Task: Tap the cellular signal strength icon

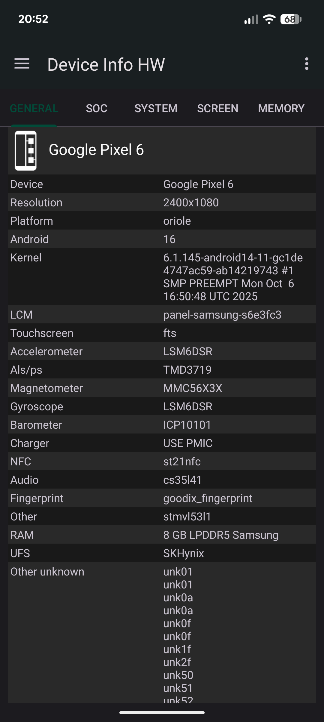Action: click(x=251, y=20)
